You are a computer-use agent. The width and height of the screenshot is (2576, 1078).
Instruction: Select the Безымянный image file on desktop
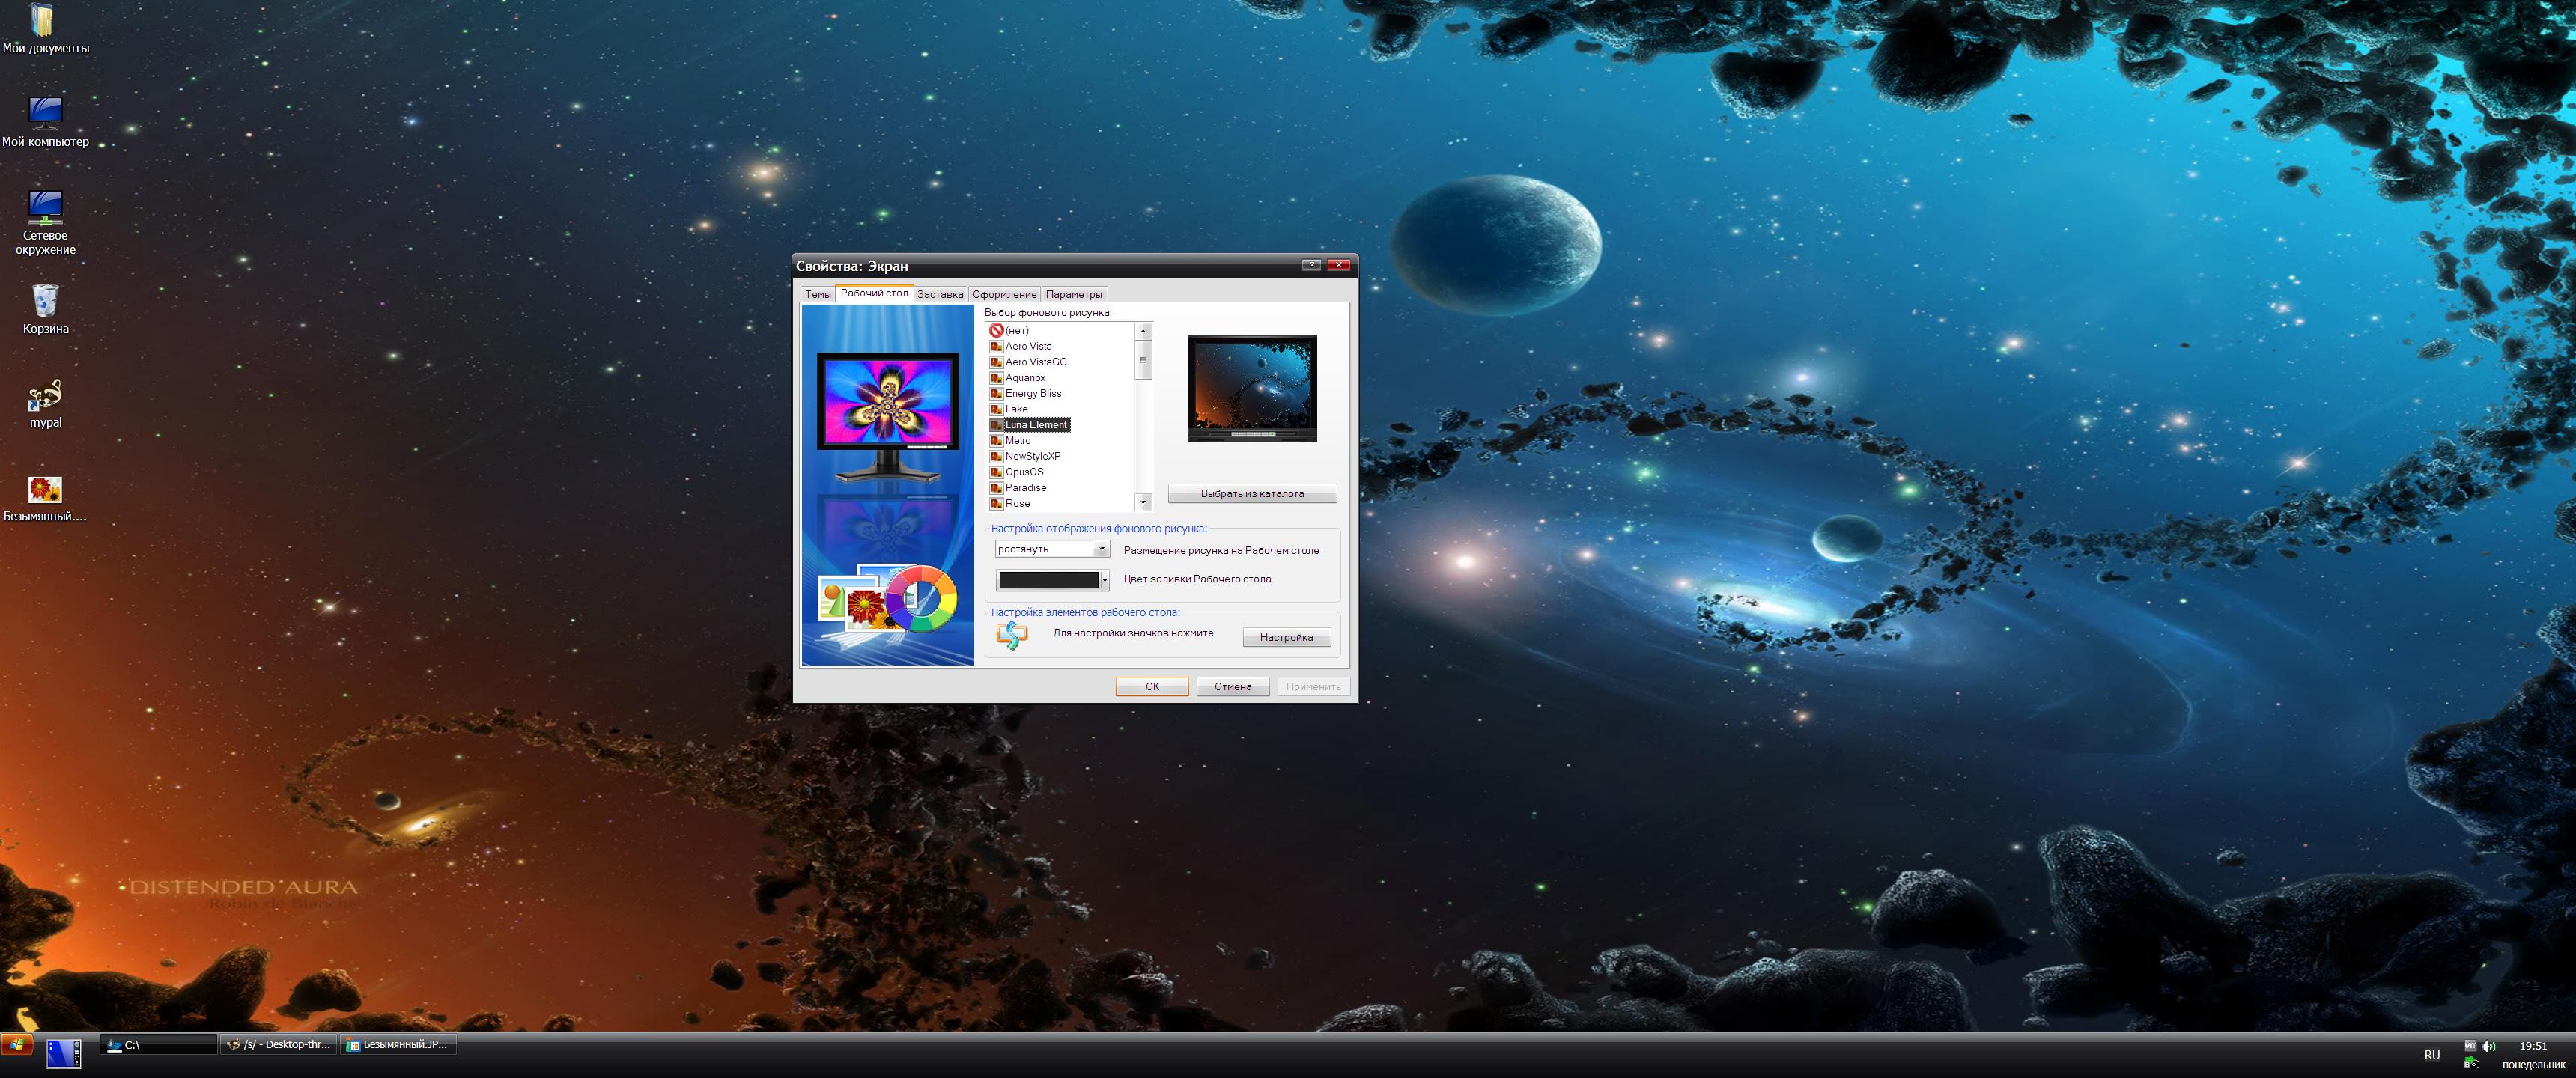point(45,490)
